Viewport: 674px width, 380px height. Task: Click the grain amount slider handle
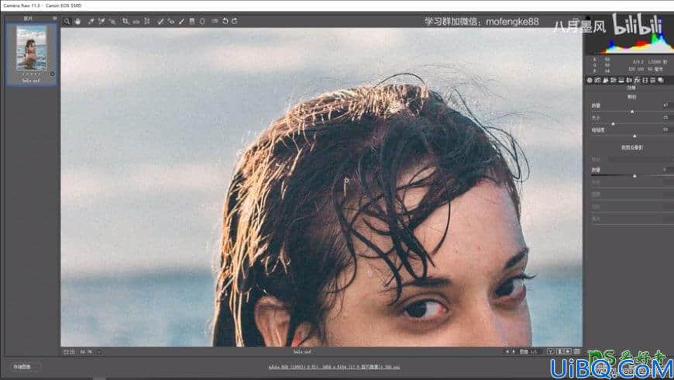point(632,112)
